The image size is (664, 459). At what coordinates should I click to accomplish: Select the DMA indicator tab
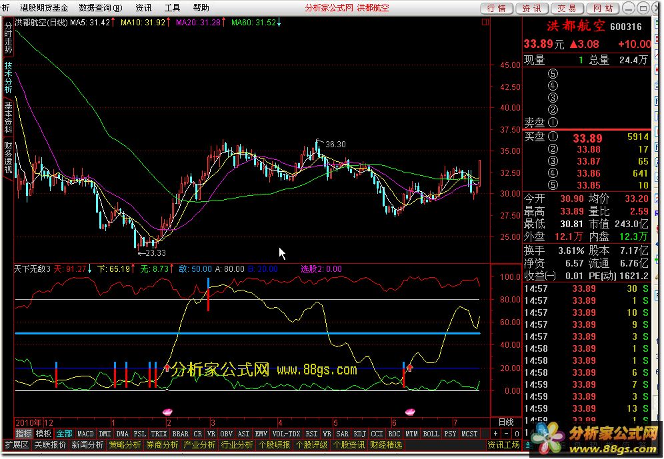click(x=123, y=434)
